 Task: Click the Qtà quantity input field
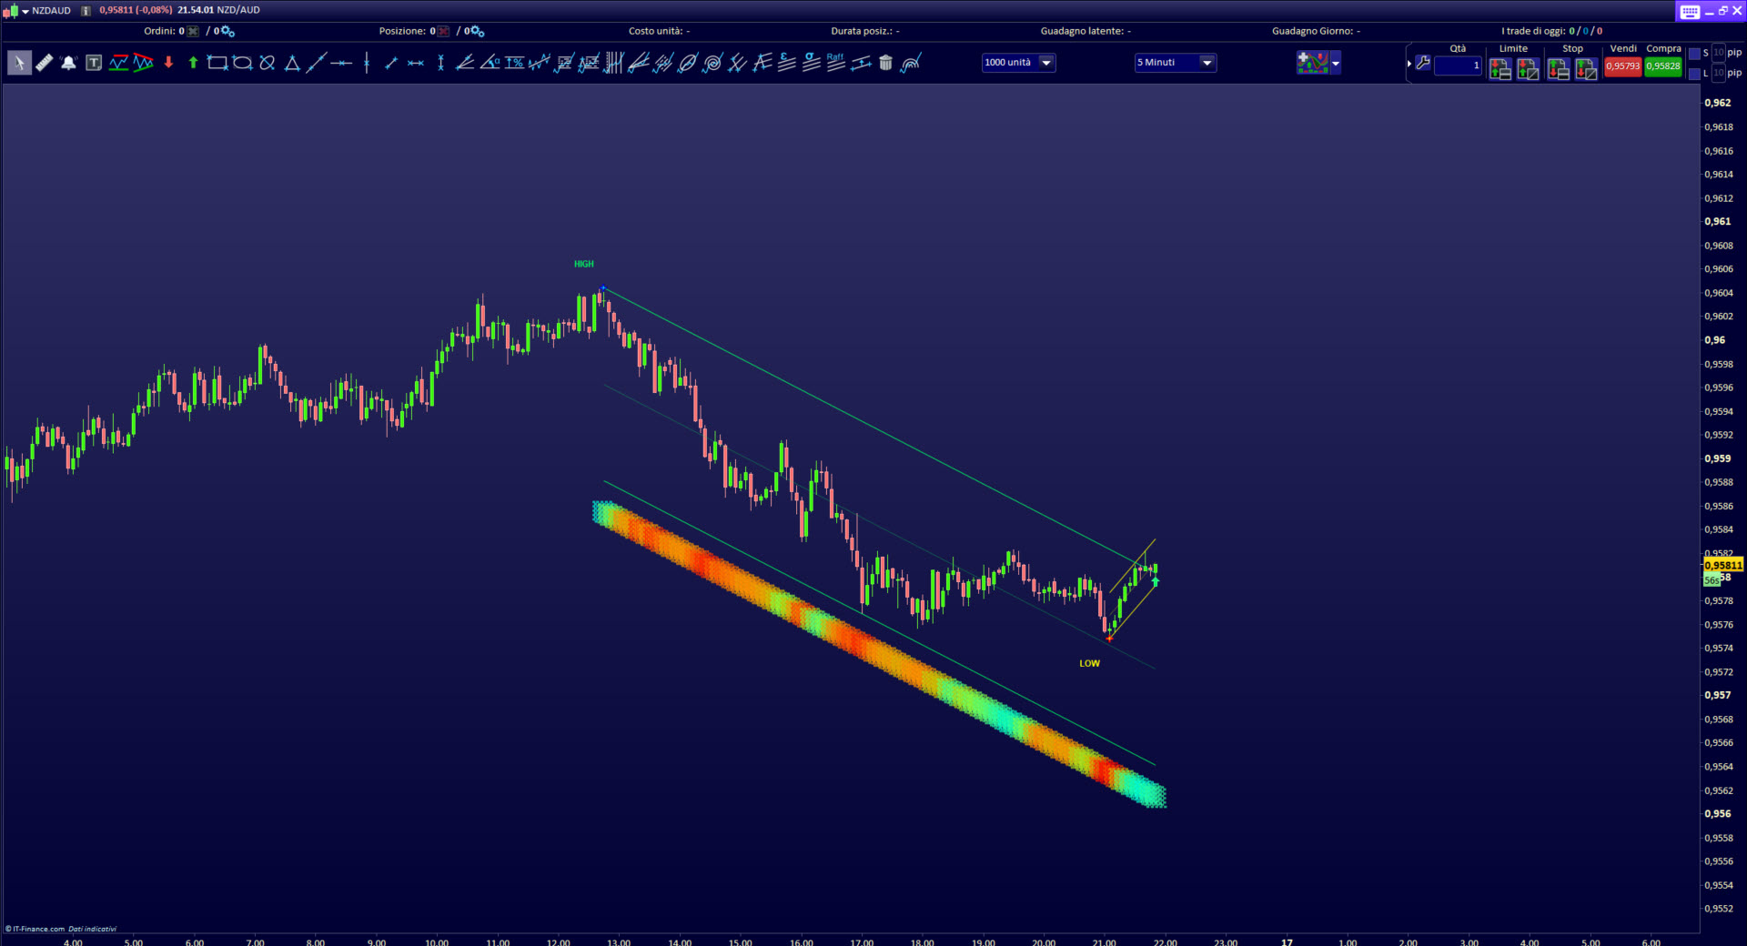tap(1458, 65)
